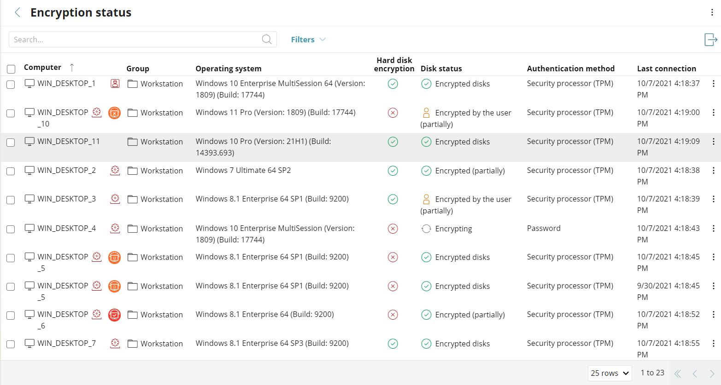
Task: Expand the Filters chevron
Action: (x=323, y=40)
